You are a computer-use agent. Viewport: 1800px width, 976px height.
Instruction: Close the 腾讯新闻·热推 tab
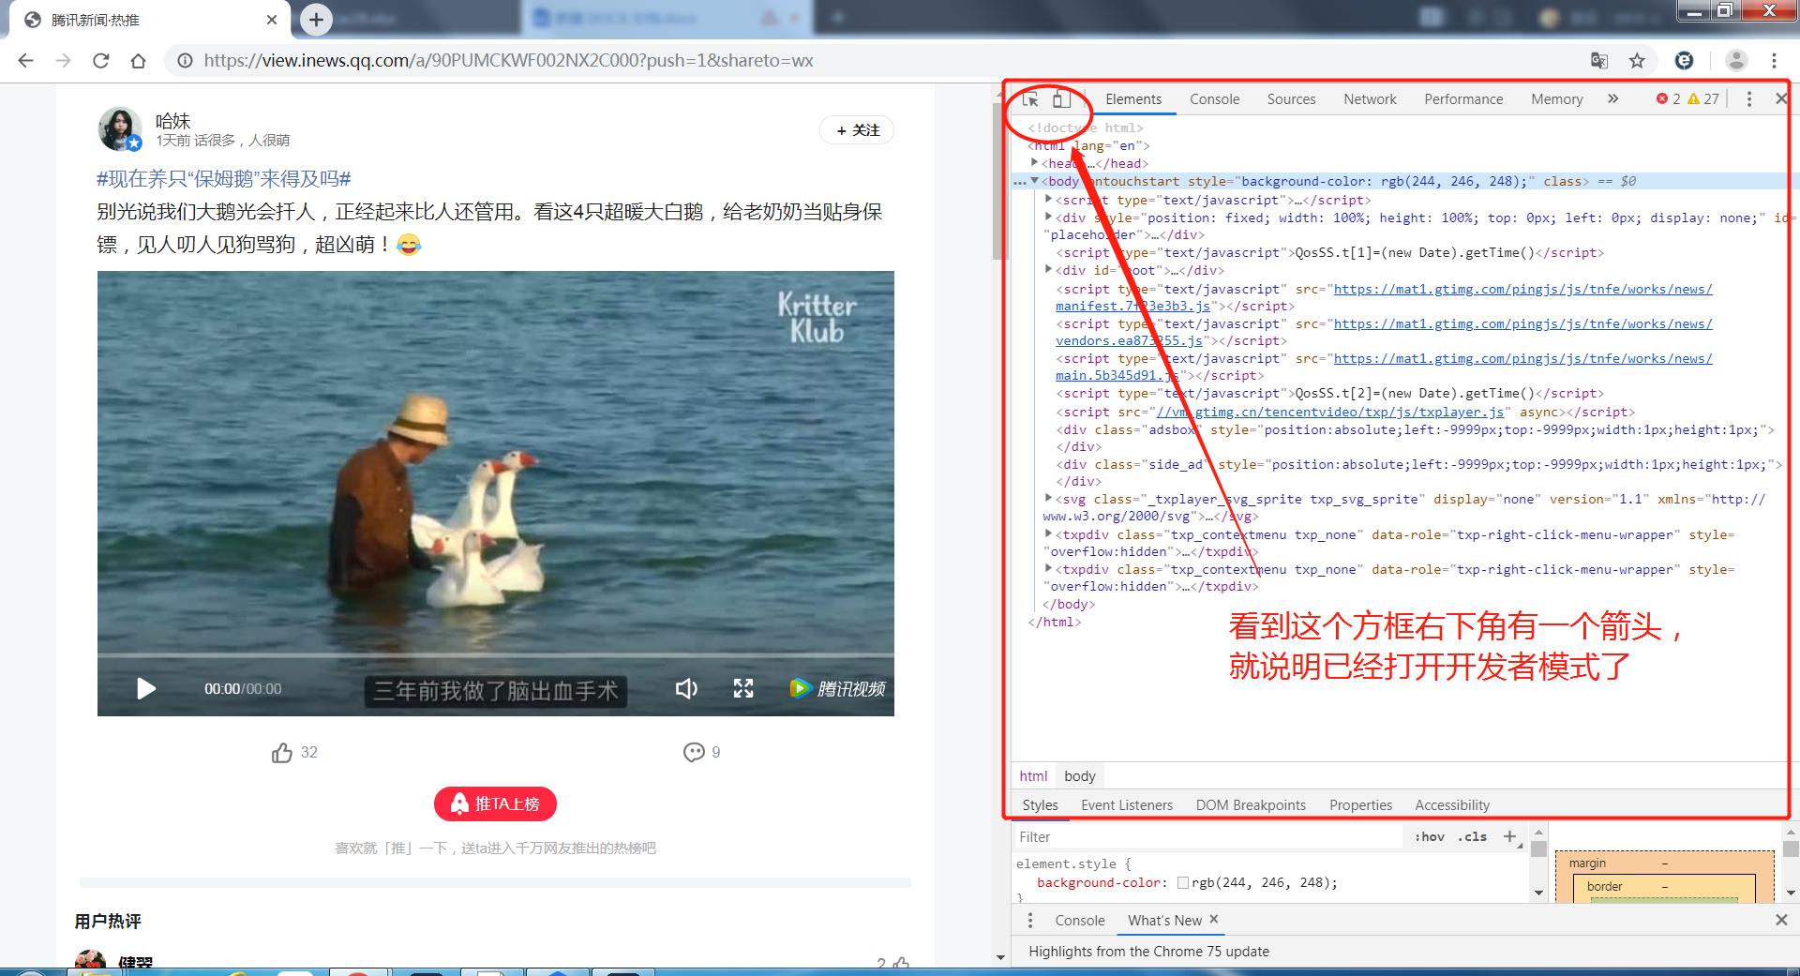click(272, 20)
